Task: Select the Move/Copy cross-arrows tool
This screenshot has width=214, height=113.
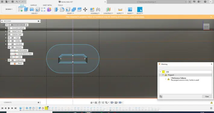Action: click(x=85, y=10)
